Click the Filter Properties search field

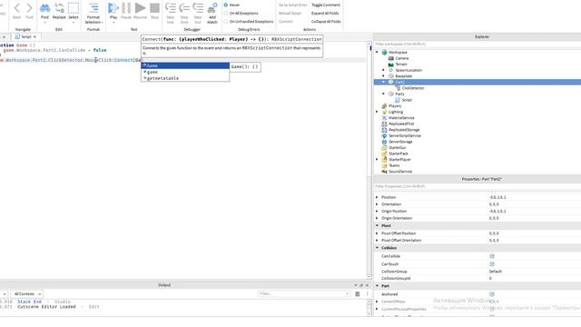477,186
